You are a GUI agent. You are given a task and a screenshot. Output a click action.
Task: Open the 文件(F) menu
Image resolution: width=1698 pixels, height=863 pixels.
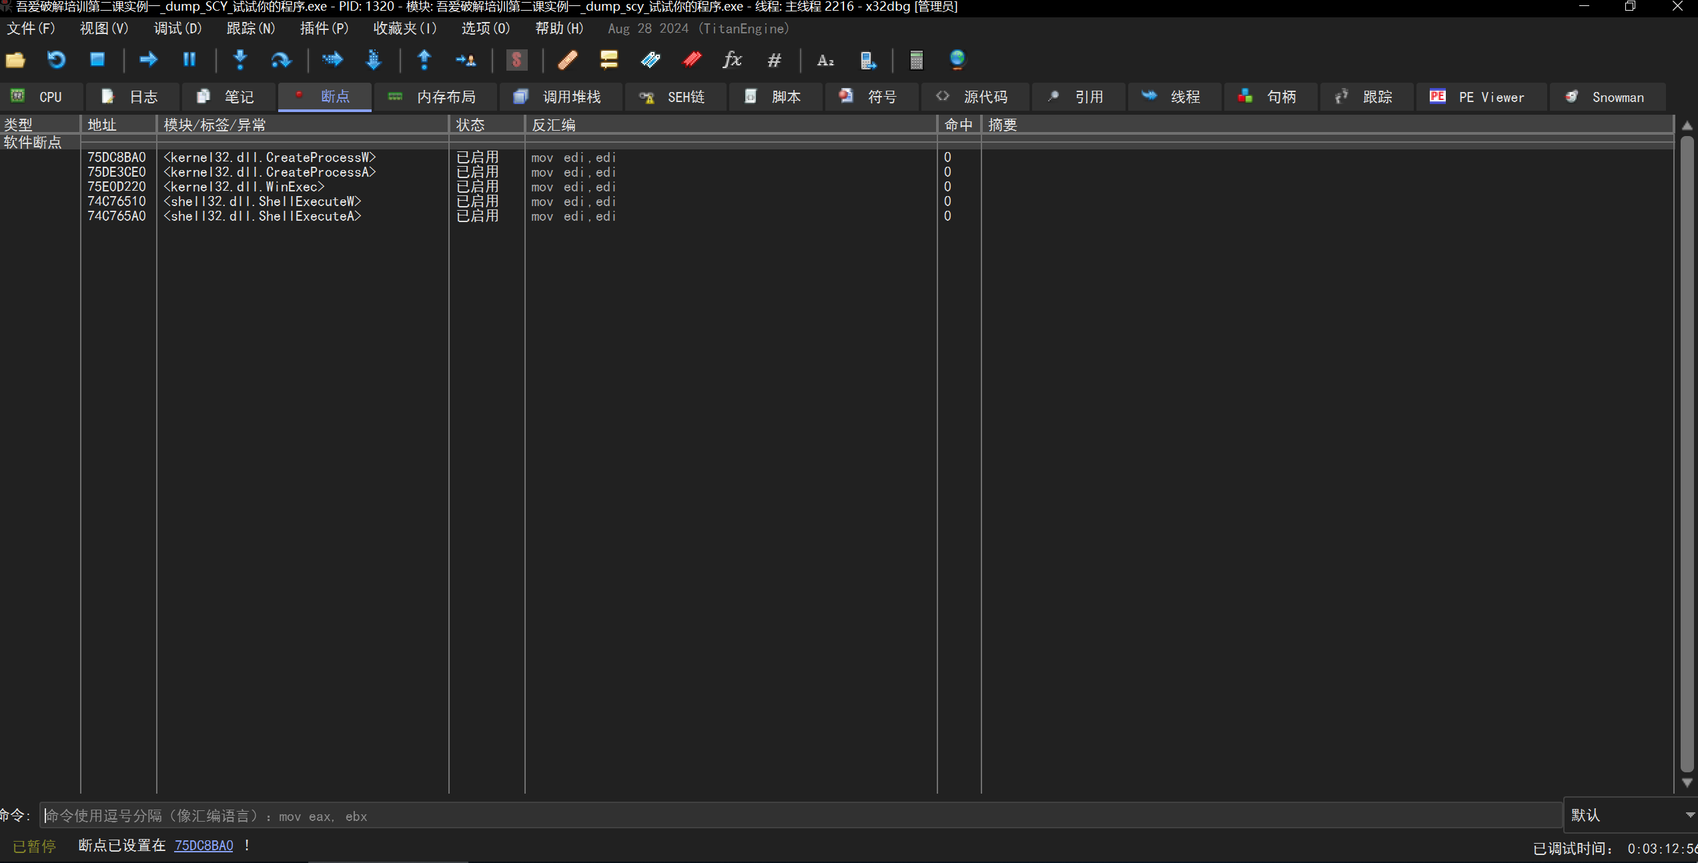point(31,28)
